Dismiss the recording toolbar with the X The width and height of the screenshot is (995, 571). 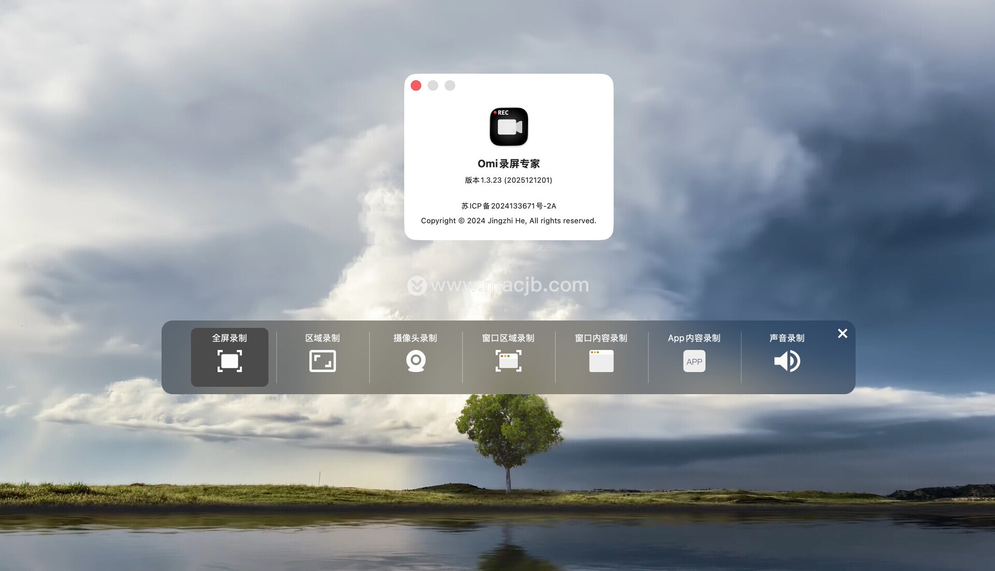click(843, 334)
